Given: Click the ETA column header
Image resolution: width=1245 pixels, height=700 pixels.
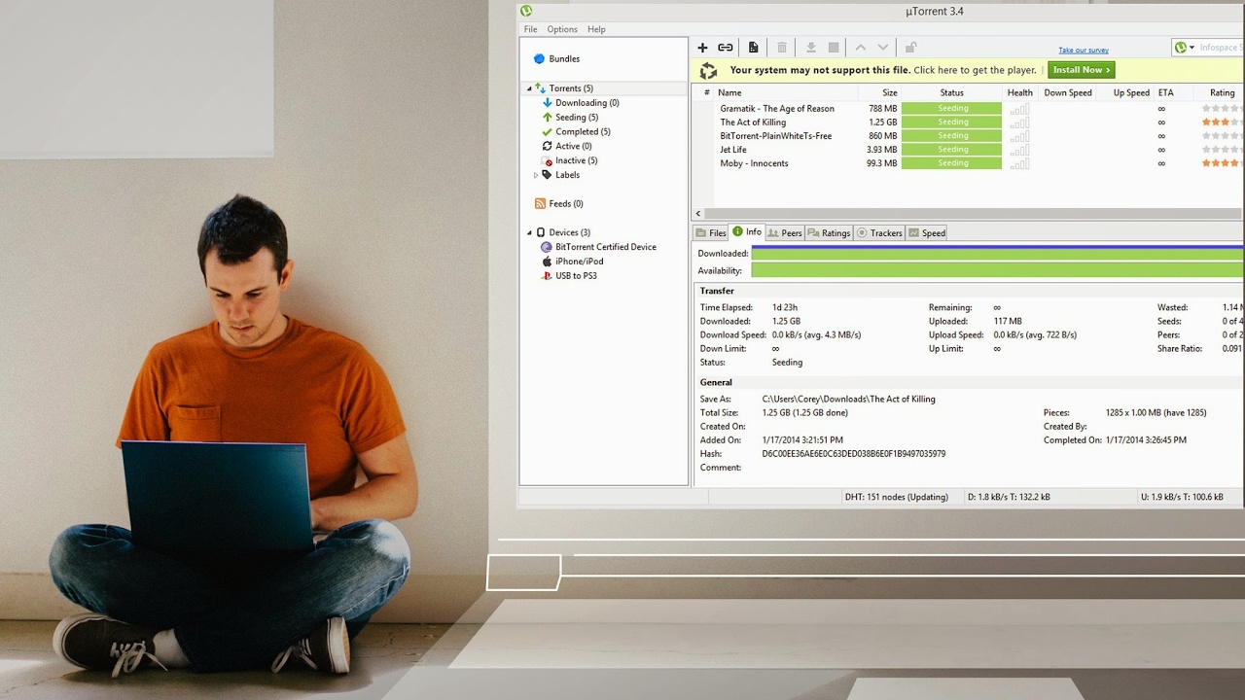Looking at the screenshot, I should point(1165,93).
